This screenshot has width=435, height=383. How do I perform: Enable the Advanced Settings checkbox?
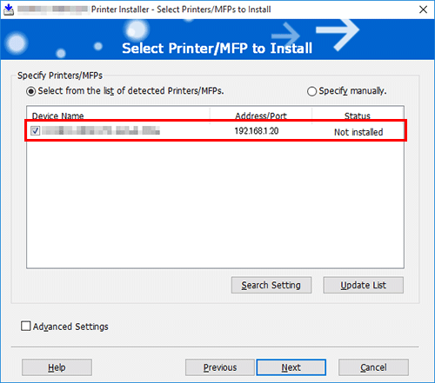25,326
